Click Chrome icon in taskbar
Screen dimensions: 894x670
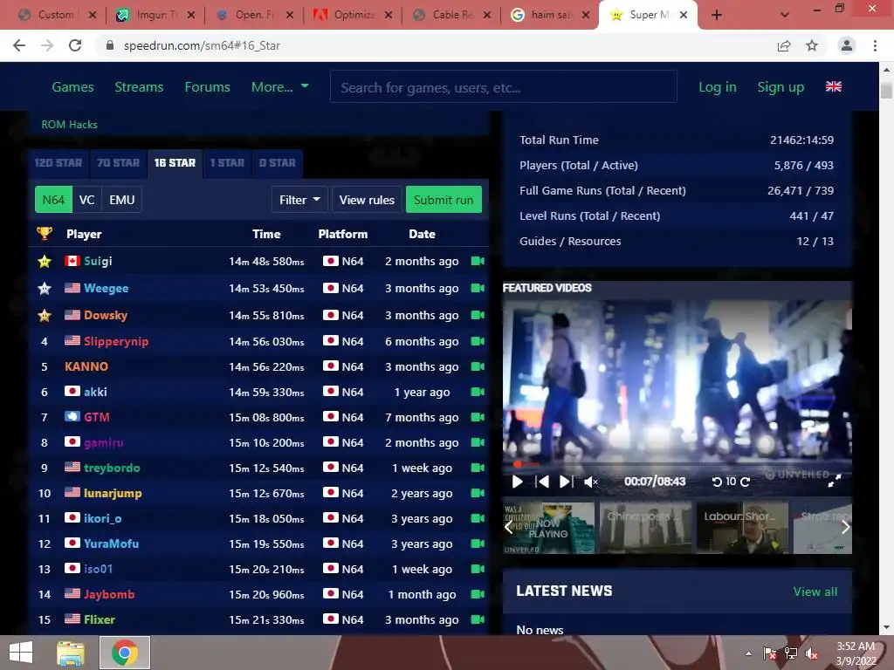coord(125,653)
